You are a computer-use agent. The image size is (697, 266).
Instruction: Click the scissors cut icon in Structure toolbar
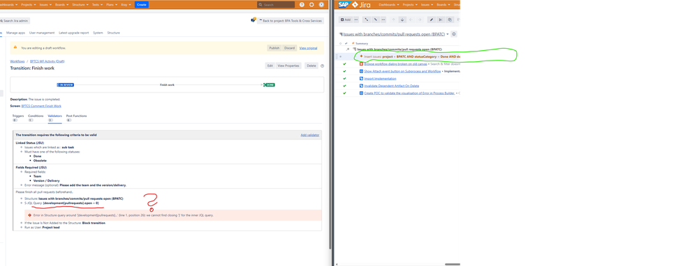(440, 19)
